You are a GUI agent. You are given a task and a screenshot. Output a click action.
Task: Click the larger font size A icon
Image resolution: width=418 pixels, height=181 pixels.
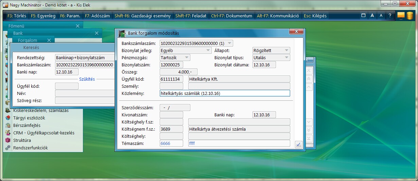coord(372,16)
